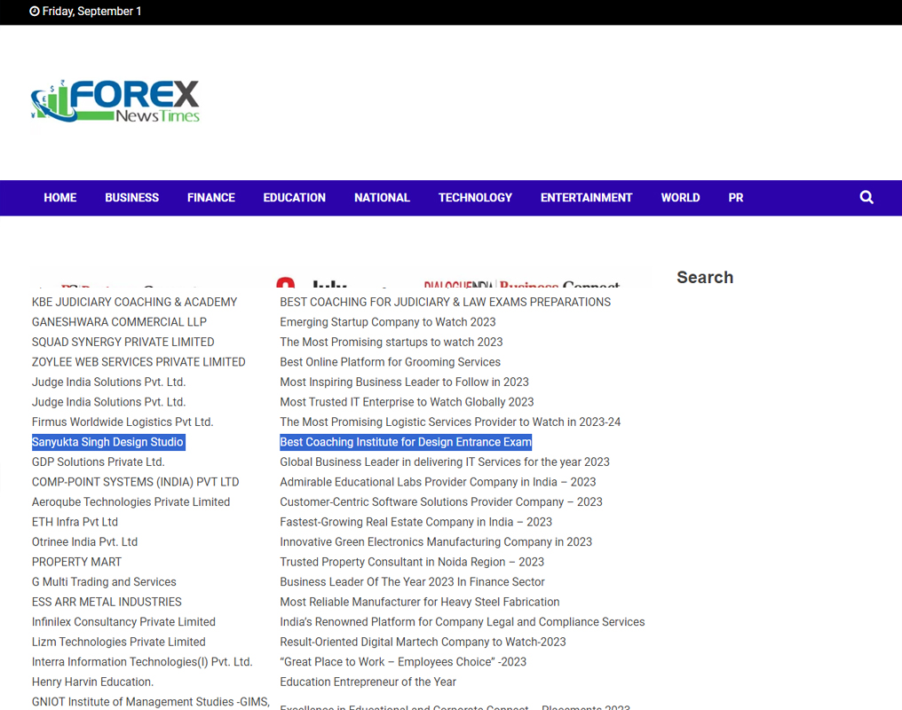902x710 pixels.
Task: Click Most Trusted IT Enterprise to Watch Globally
Action: click(x=407, y=402)
